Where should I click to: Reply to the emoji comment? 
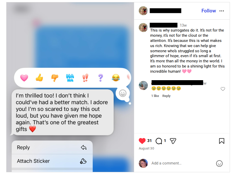pos(166,96)
